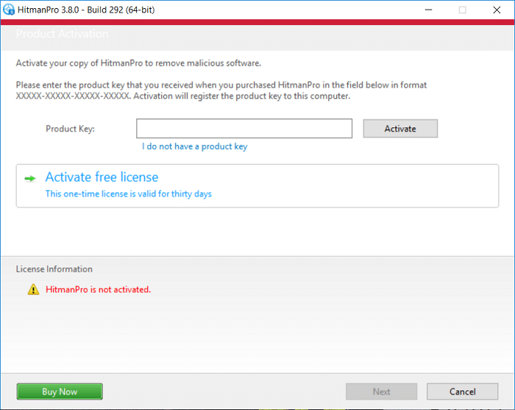Select the Activate free license option

click(257, 186)
